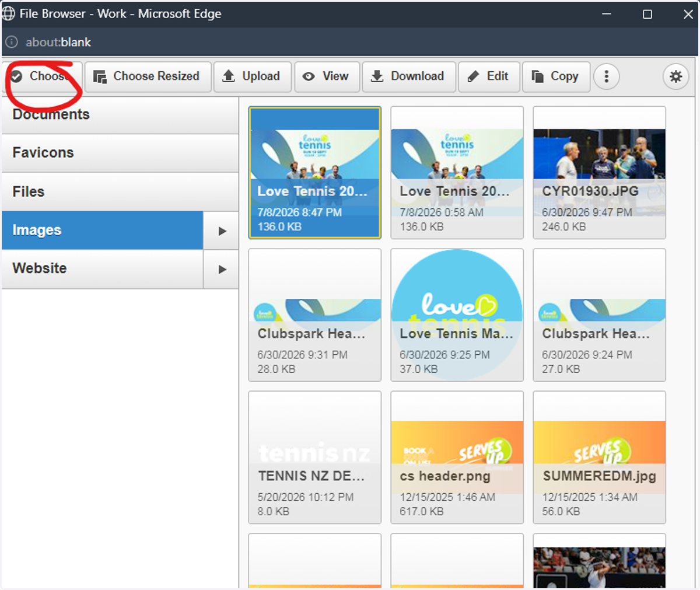Click the 6/30/2026 9:47 PM date text
The height and width of the screenshot is (590, 700).
coord(587,212)
